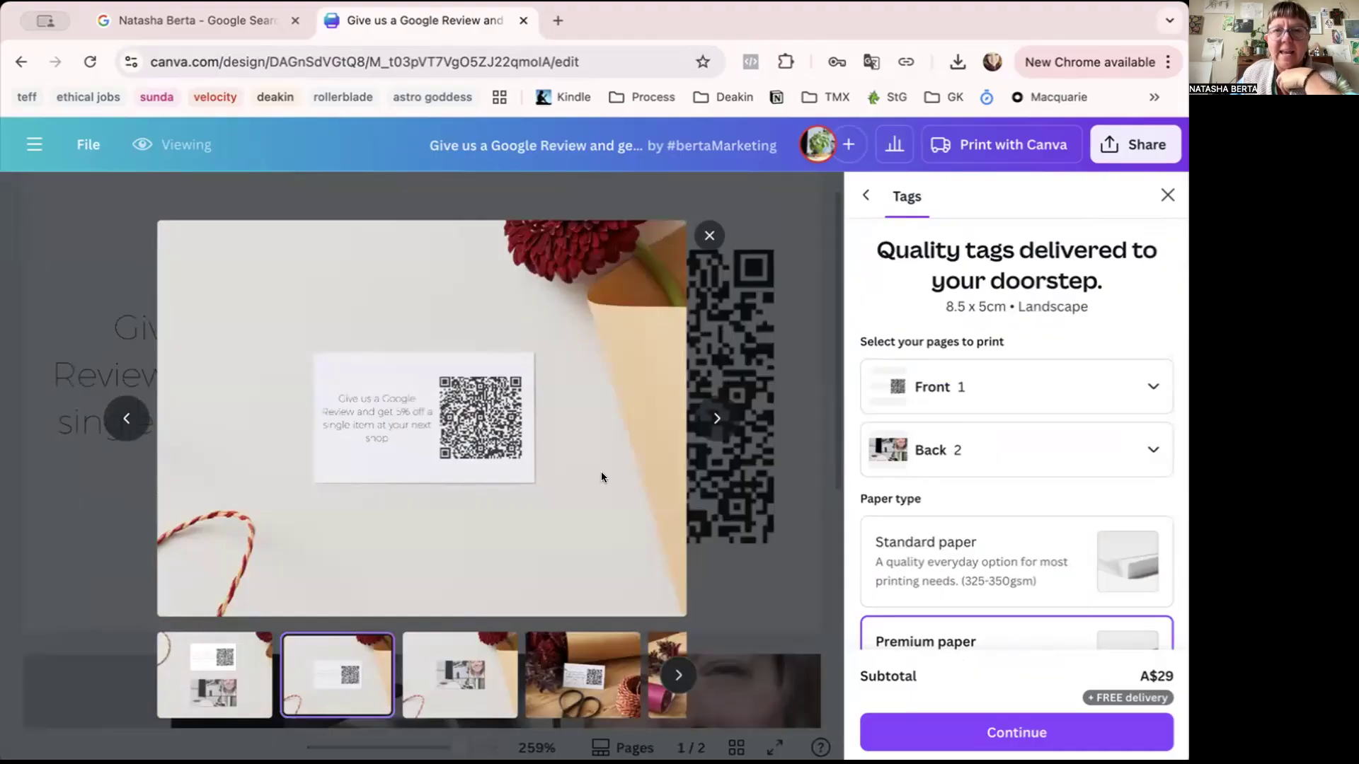View site information icon in address bar
This screenshot has width=1359, height=764.
(131, 62)
